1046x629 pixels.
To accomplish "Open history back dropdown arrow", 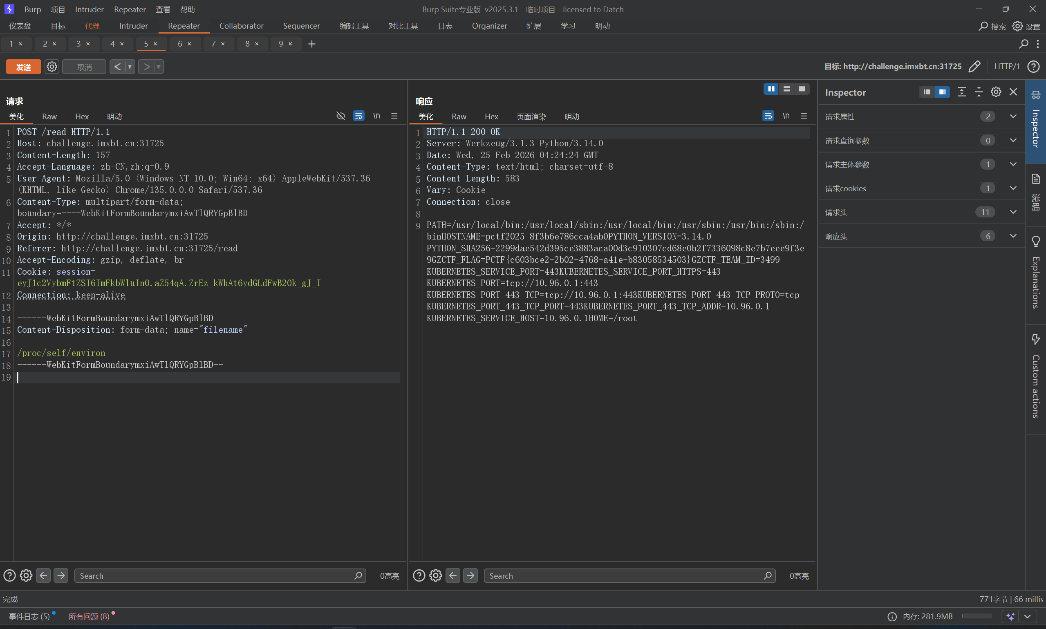I will click(130, 67).
